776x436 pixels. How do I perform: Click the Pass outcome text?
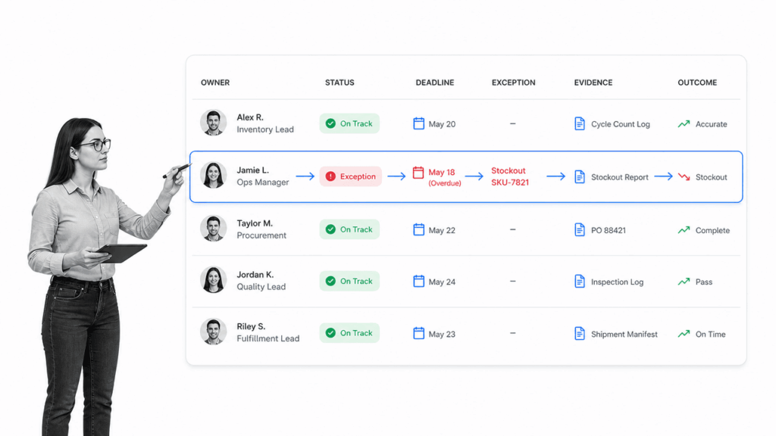tap(704, 282)
